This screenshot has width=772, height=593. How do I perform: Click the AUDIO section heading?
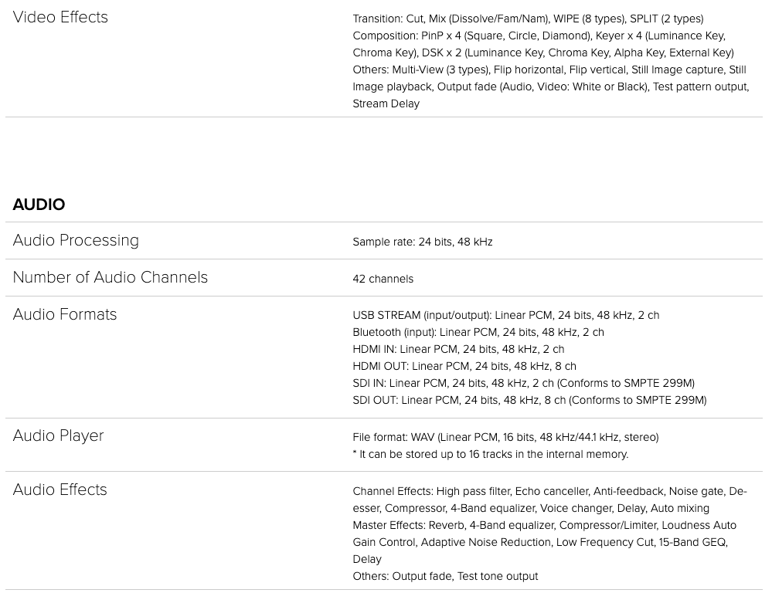pyautogui.click(x=39, y=204)
